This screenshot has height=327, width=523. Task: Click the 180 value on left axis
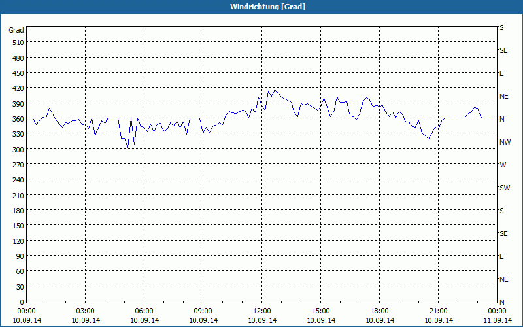[18, 211]
